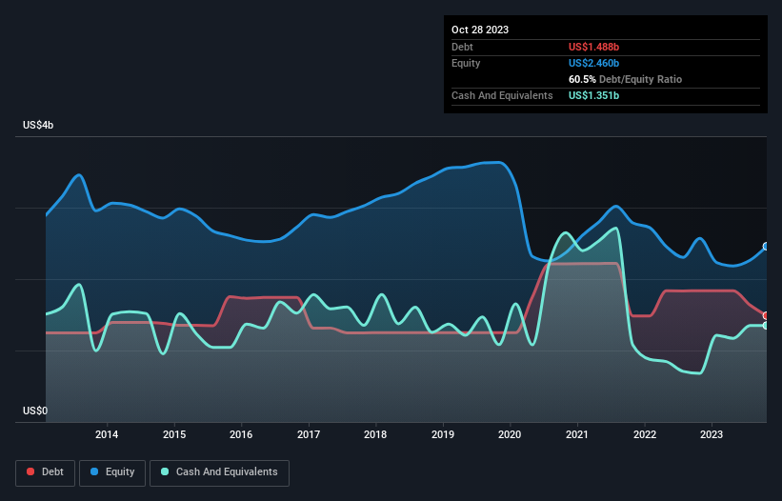Click the US$0 y-axis label
The height and width of the screenshot is (501, 782).
(x=35, y=411)
